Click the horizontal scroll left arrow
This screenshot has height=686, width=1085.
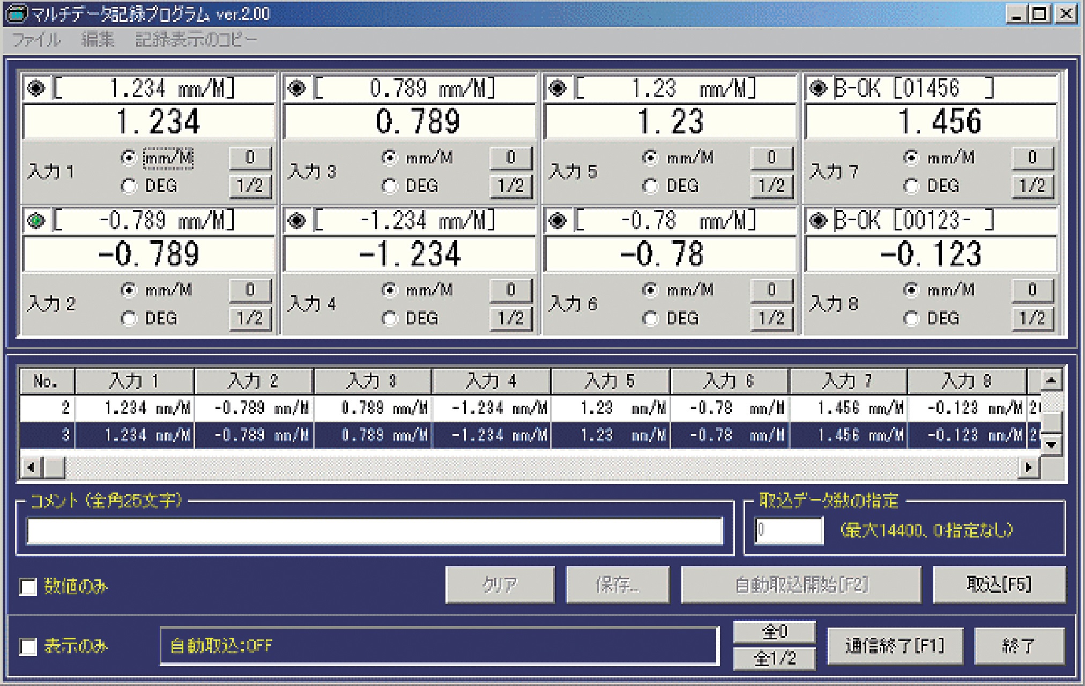[x=32, y=468]
